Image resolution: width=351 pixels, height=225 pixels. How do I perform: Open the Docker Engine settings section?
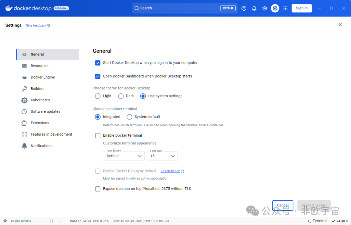(x=48, y=77)
